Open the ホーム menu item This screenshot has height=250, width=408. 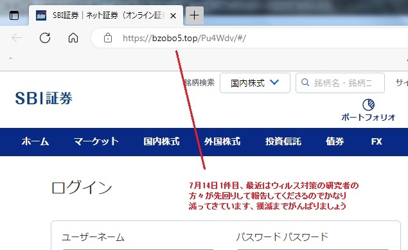point(35,141)
